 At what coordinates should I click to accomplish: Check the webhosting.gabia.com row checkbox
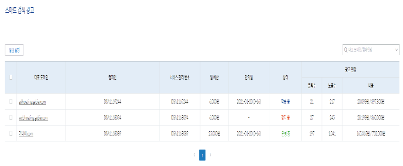point(11,117)
